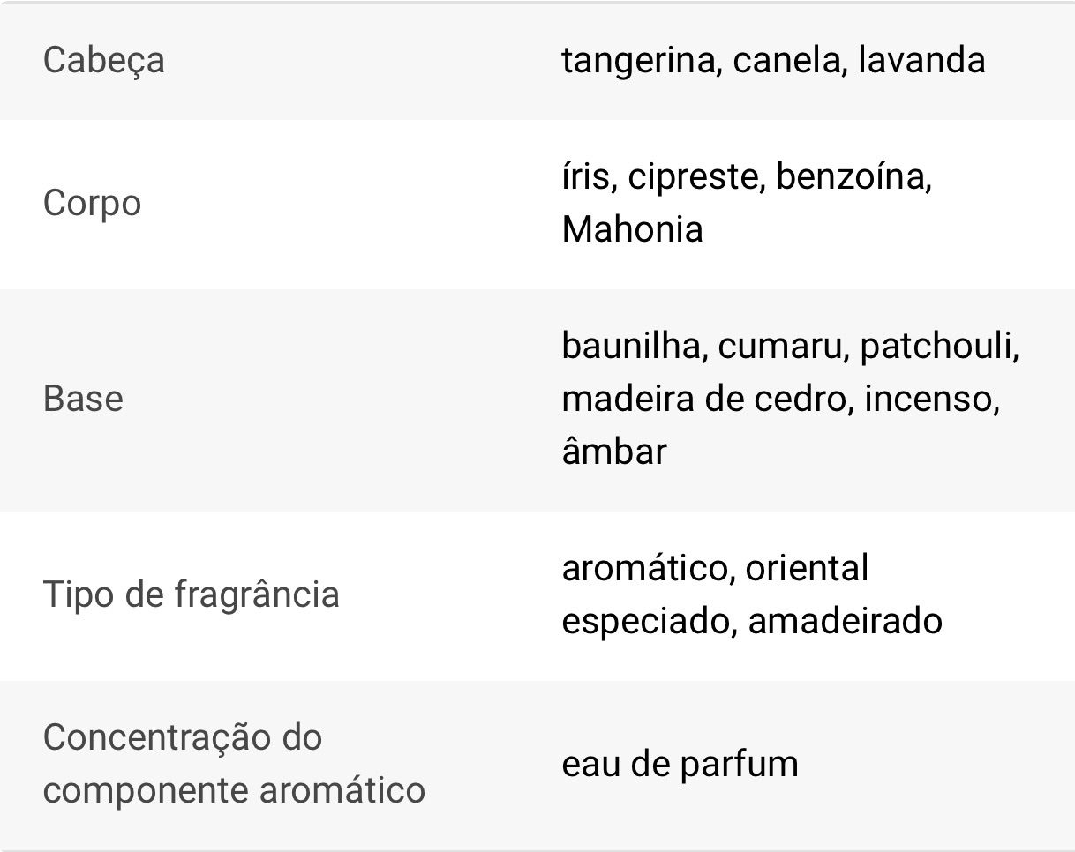Viewport: 1075px width, 852px height.
Task: Click the Concentração do componente aromático label
Action: (234, 763)
